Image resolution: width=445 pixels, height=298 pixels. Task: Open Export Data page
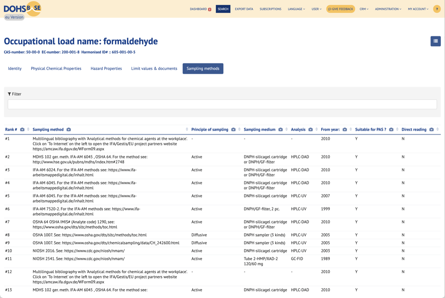(x=244, y=9)
